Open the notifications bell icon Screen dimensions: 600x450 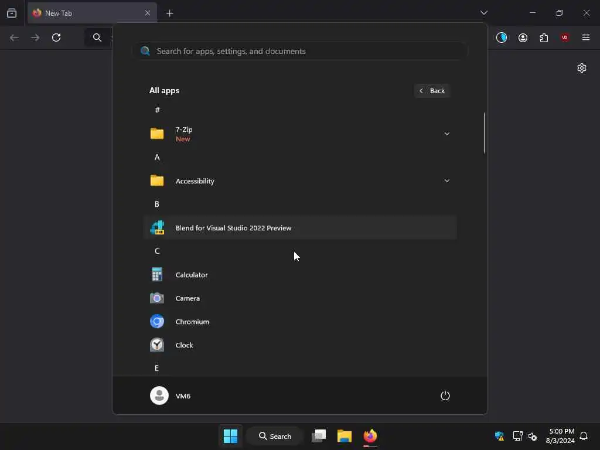[584, 436]
